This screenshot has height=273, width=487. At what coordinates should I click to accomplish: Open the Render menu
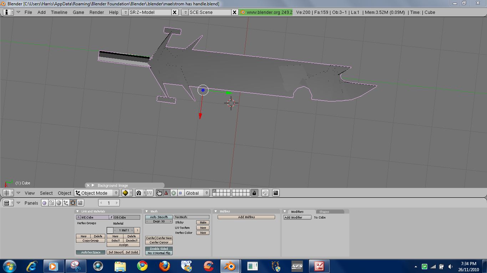96,12
